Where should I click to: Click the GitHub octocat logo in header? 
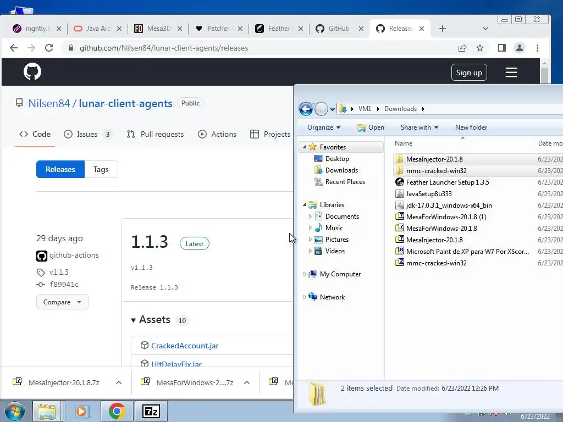tap(32, 72)
